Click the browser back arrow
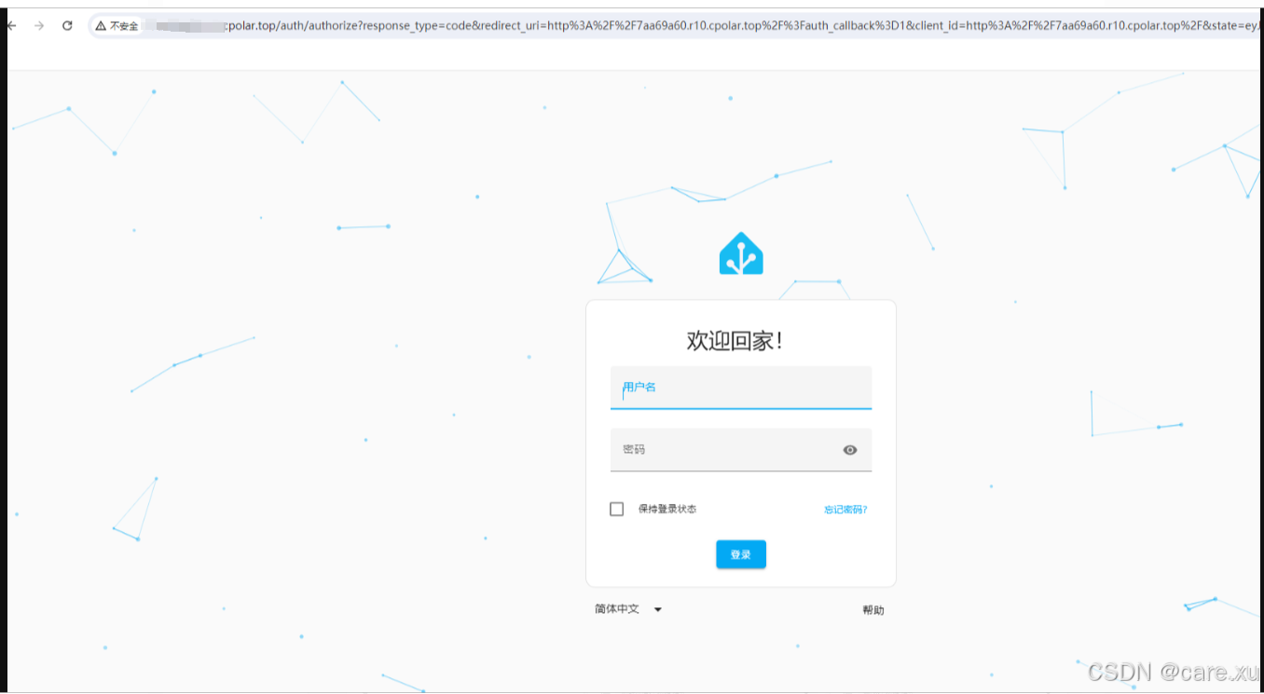This screenshot has height=694, width=1264. click(x=10, y=26)
